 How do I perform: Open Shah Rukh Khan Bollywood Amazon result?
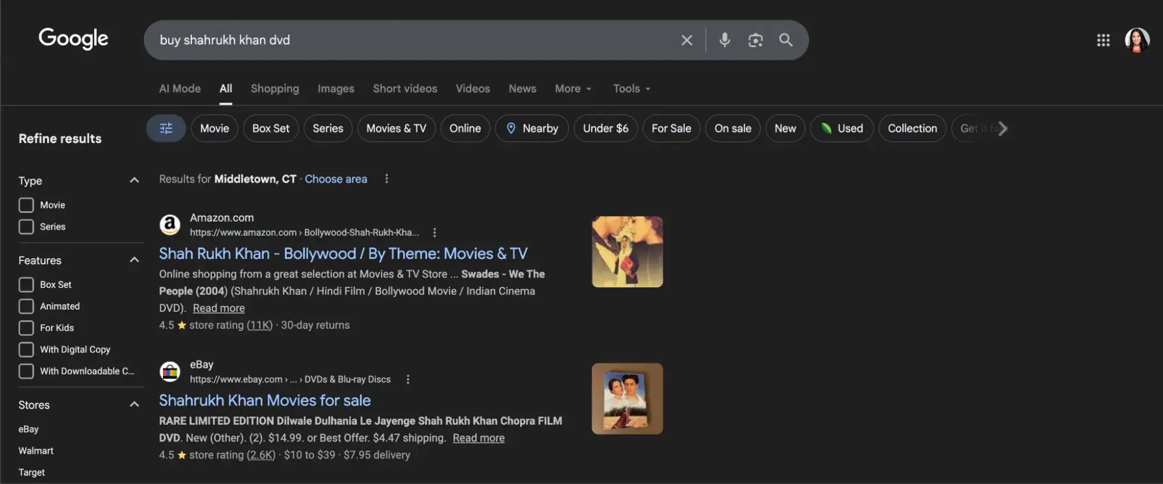coord(343,254)
